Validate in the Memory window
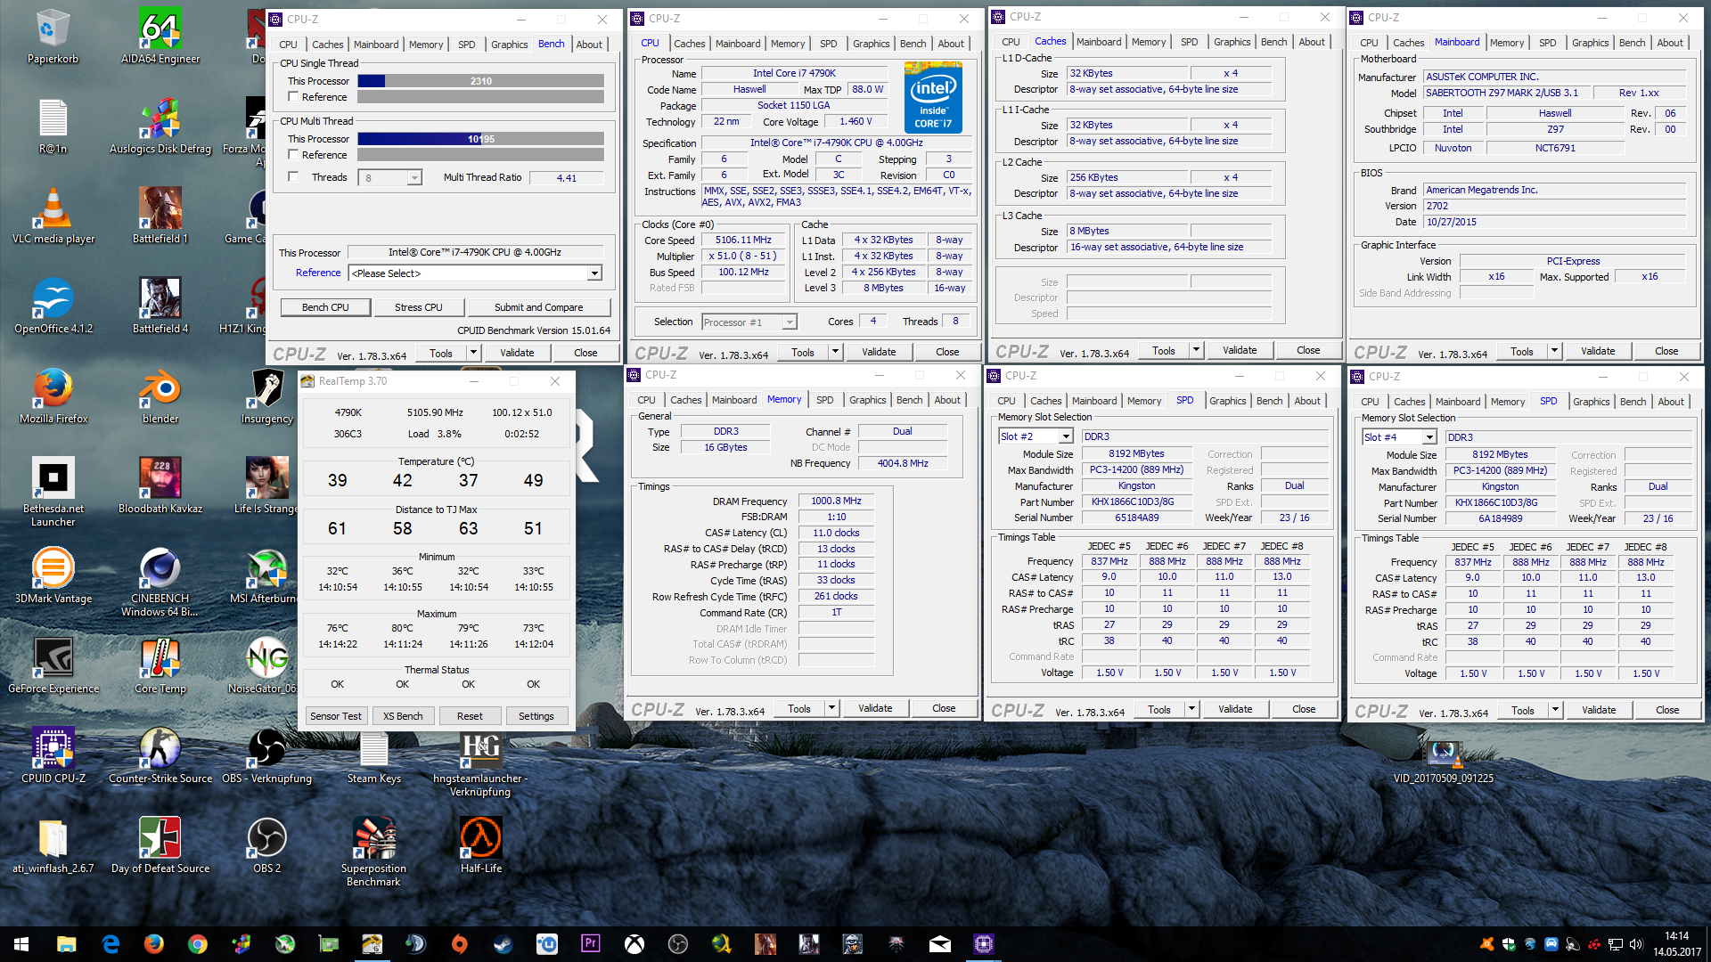Viewport: 1711px width, 962px height. [x=875, y=708]
